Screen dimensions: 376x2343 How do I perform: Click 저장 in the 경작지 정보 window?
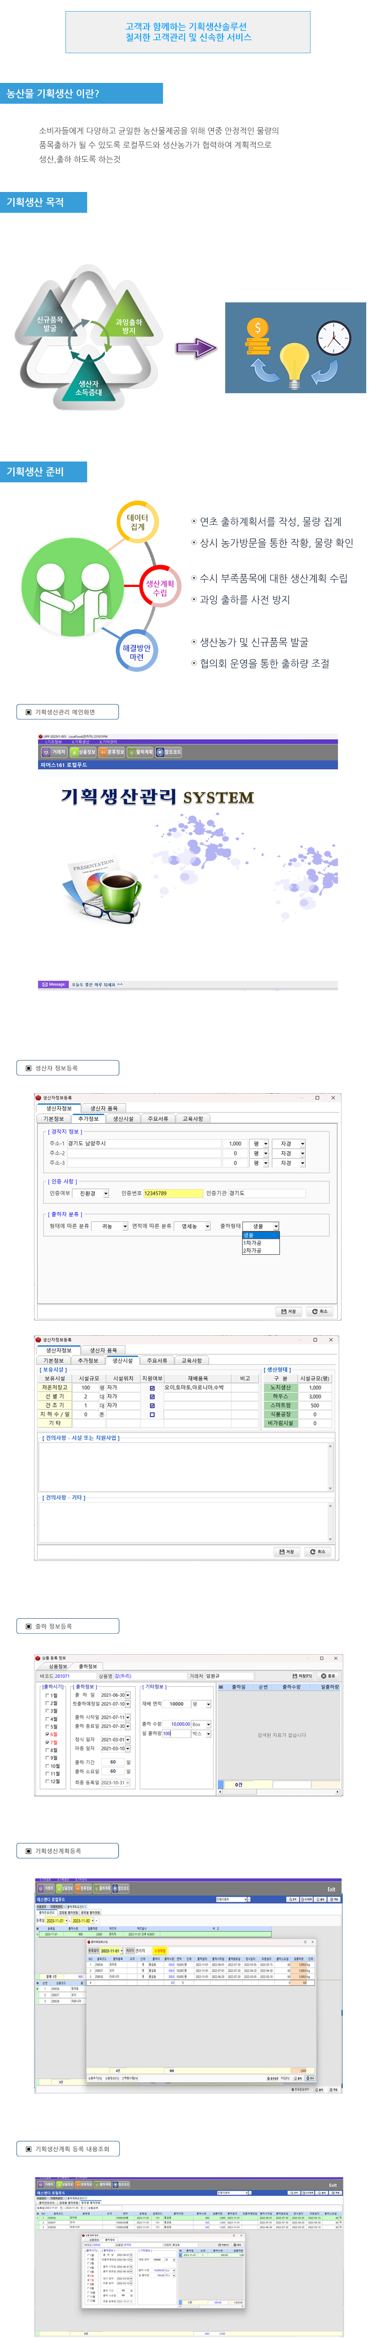click(288, 1311)
